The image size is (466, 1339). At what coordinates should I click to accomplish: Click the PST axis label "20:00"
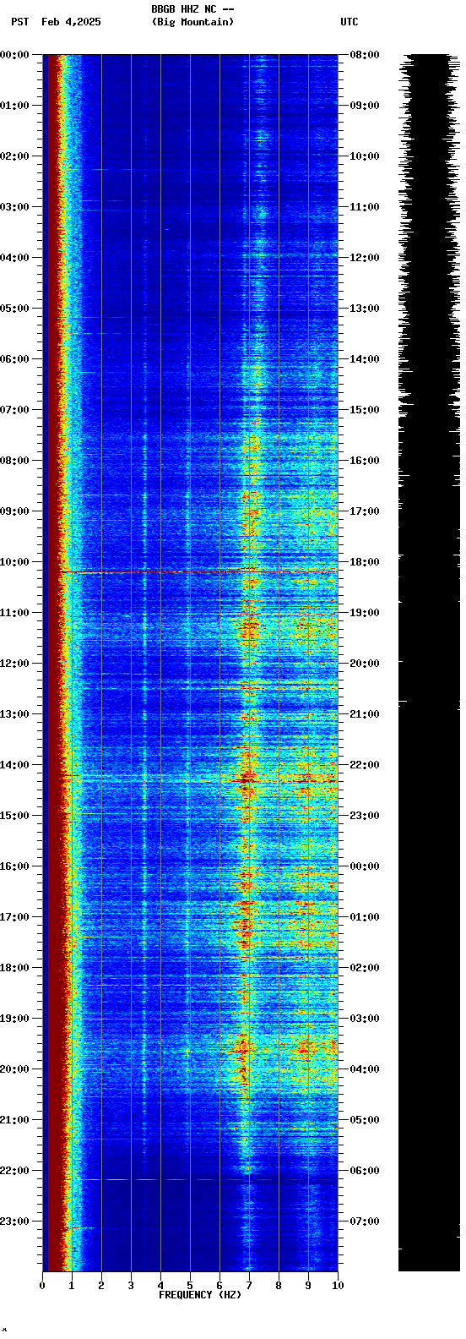coord(14,1069)
